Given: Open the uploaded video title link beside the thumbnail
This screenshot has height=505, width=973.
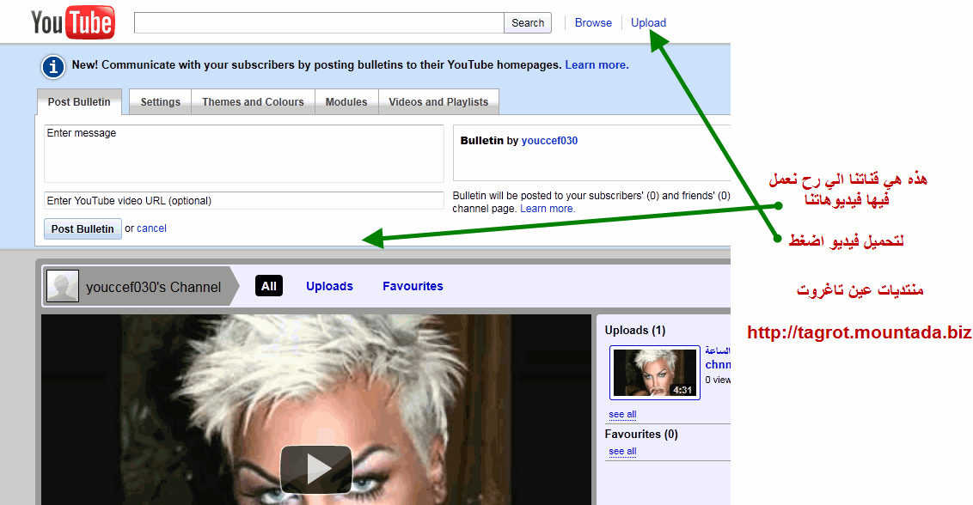Looking at the screenshot, I should pyautogui.click(x=718, y=358).
